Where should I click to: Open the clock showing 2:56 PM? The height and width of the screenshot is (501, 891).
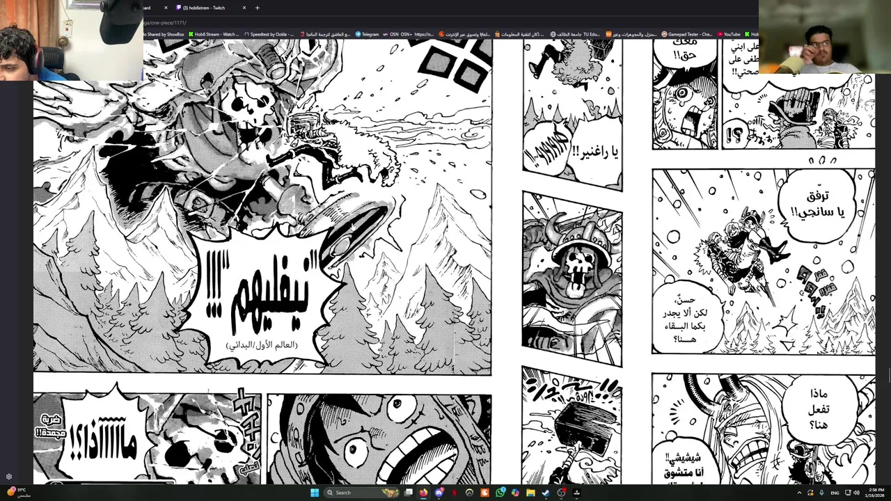(x=875, y=493)
